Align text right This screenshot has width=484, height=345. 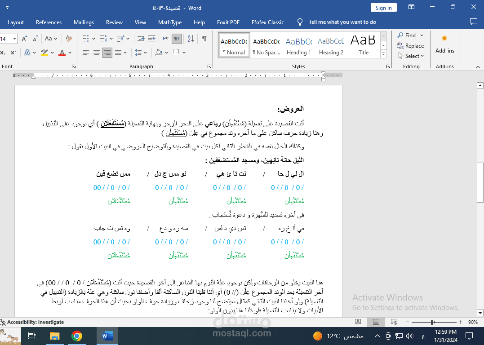pyautogui.click(x=107, y=53)
